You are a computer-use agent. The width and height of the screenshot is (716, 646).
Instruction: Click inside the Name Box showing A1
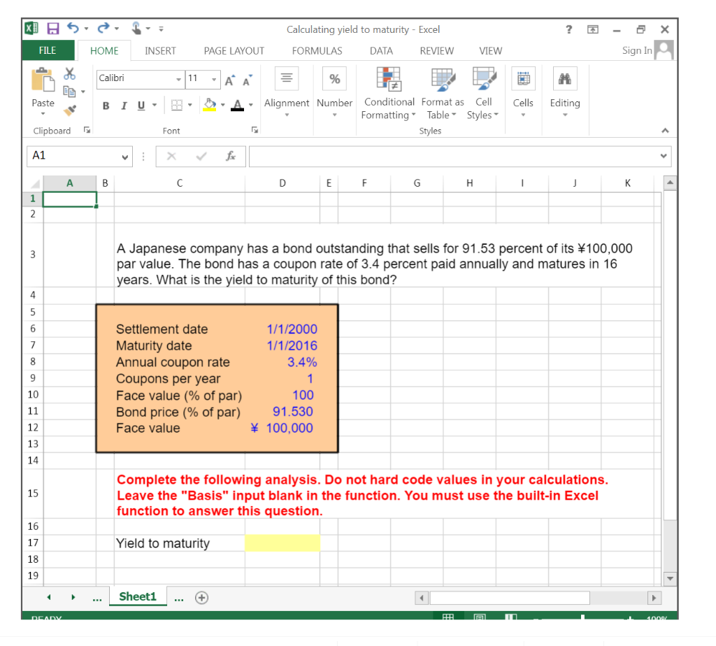tap(70, 156)
